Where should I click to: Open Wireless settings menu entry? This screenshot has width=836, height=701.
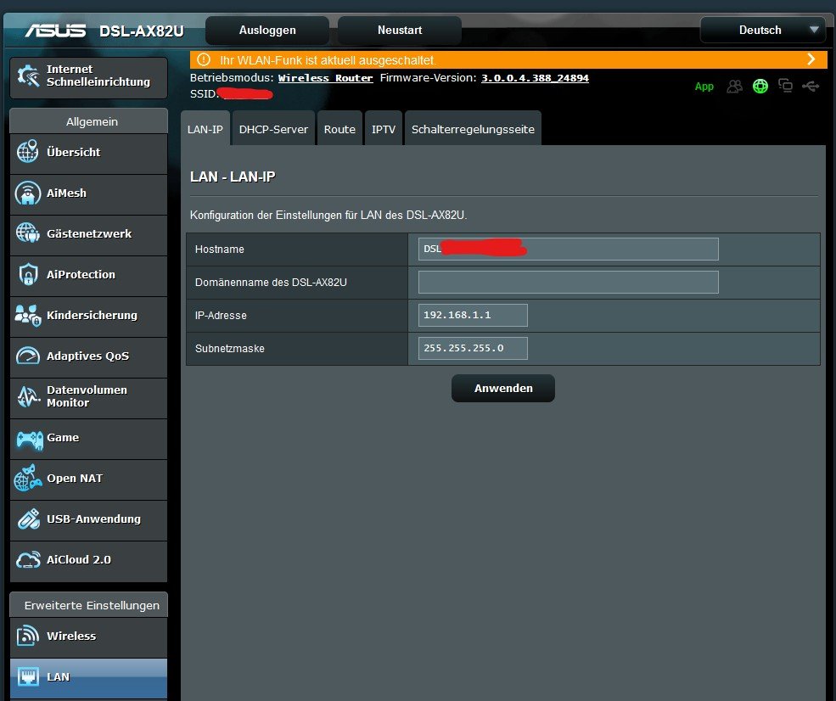[88, 637]
